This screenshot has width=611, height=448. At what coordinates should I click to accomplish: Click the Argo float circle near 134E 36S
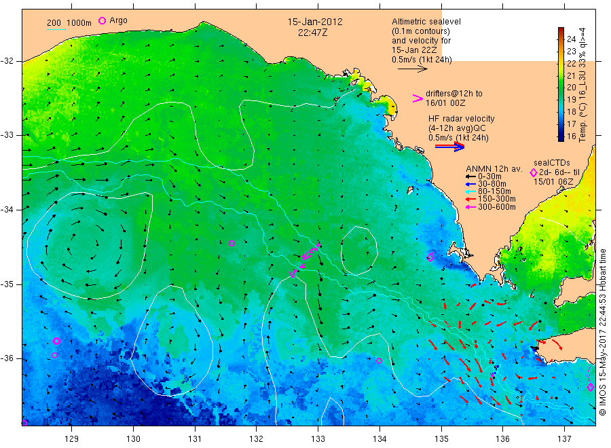[379, 360]
